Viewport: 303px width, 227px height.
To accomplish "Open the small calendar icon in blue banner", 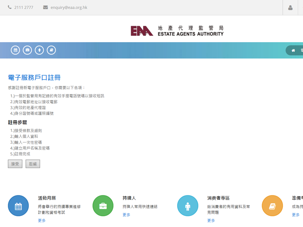I will [x=15, y=50].
